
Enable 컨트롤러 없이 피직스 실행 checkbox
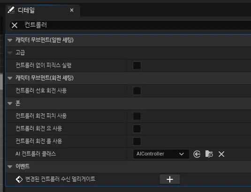click(137, 66)
